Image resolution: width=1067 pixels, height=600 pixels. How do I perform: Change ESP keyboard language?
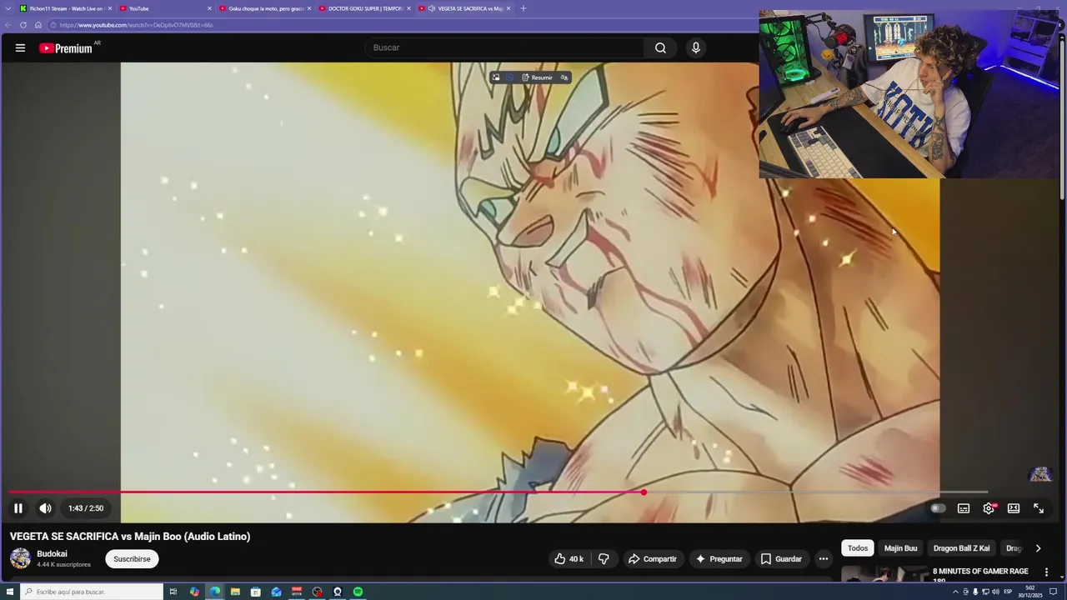[x=1008, y=592]
